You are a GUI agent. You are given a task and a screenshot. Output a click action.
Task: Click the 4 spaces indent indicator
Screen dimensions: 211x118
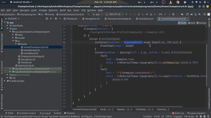coord(178,117)
